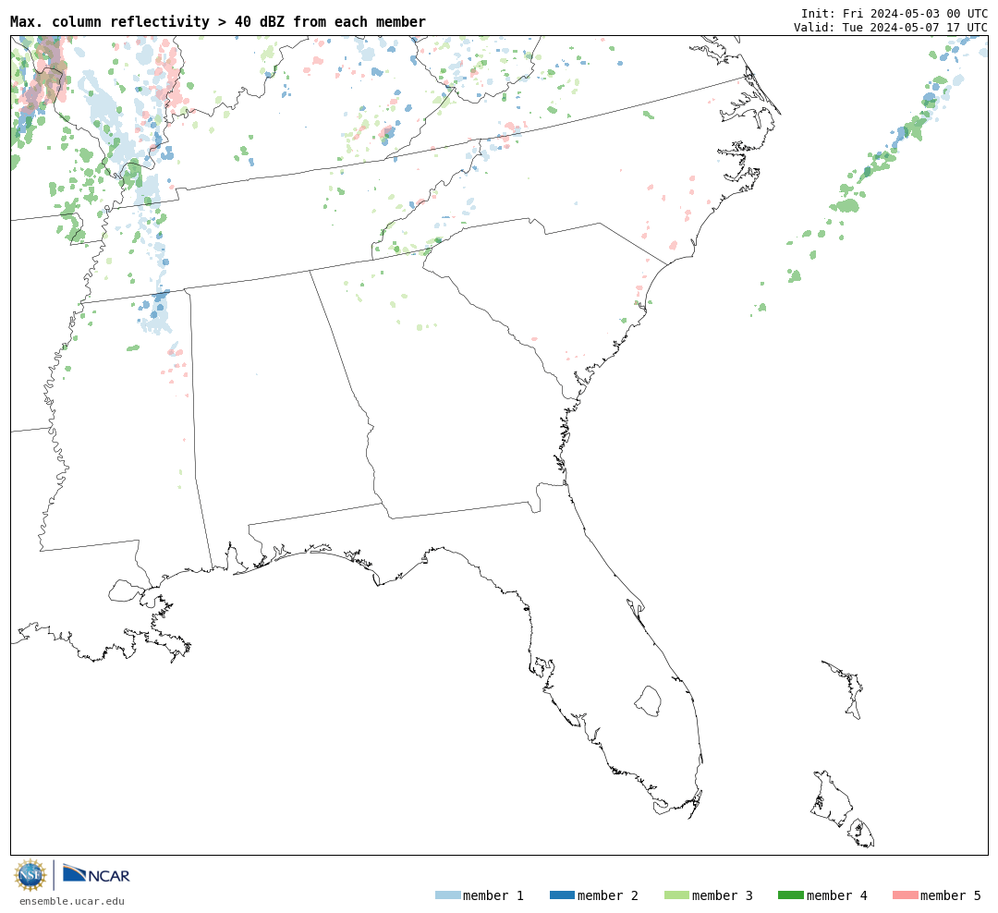Click the 'member 2' legend label
998x913 pixels.
click(x=608, y=895)
